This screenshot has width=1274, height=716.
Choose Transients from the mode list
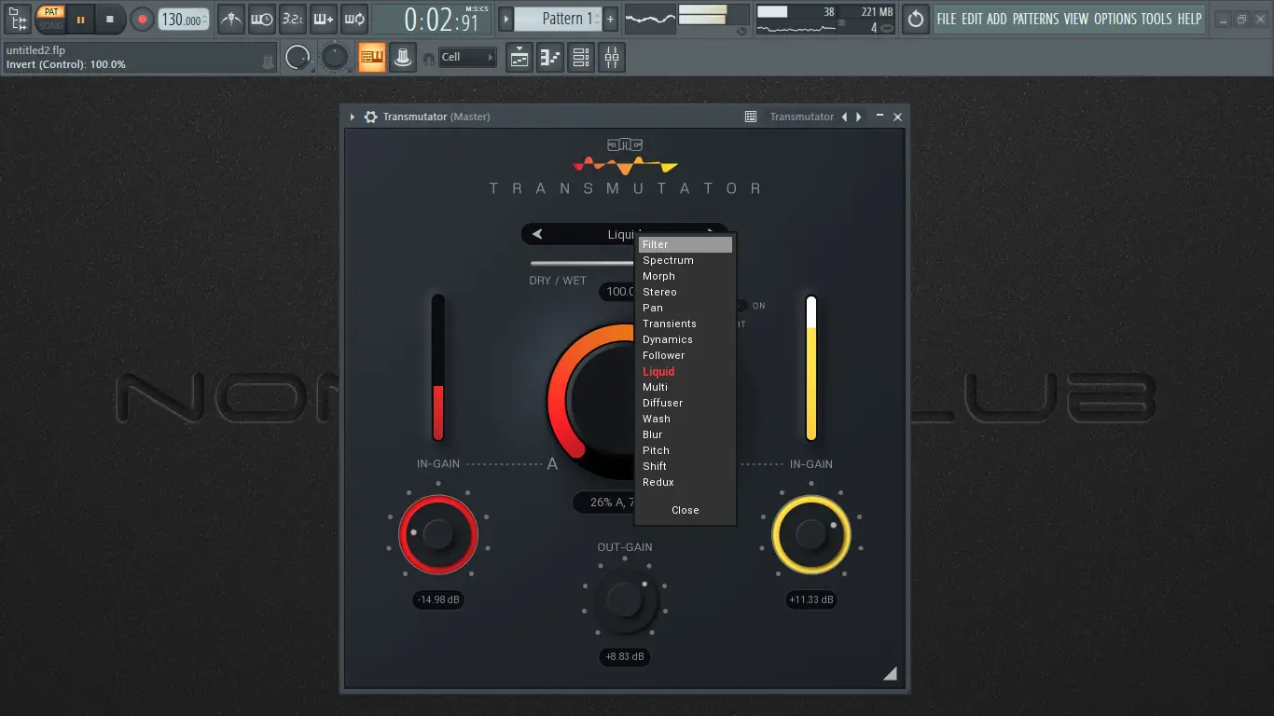[685, 324]
